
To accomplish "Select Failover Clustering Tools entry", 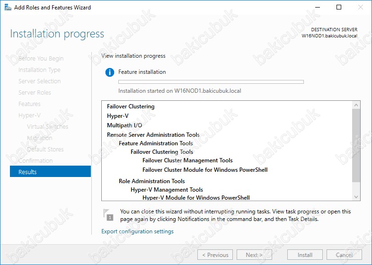I will pos(162,152).
